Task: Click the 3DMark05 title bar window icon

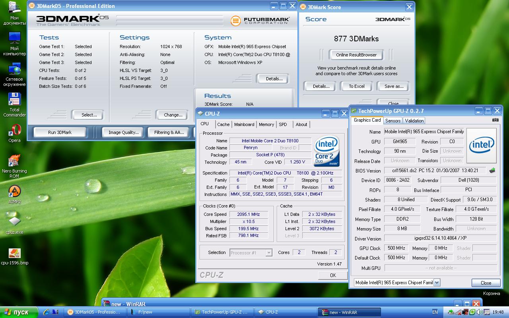Action: (31, 6)
